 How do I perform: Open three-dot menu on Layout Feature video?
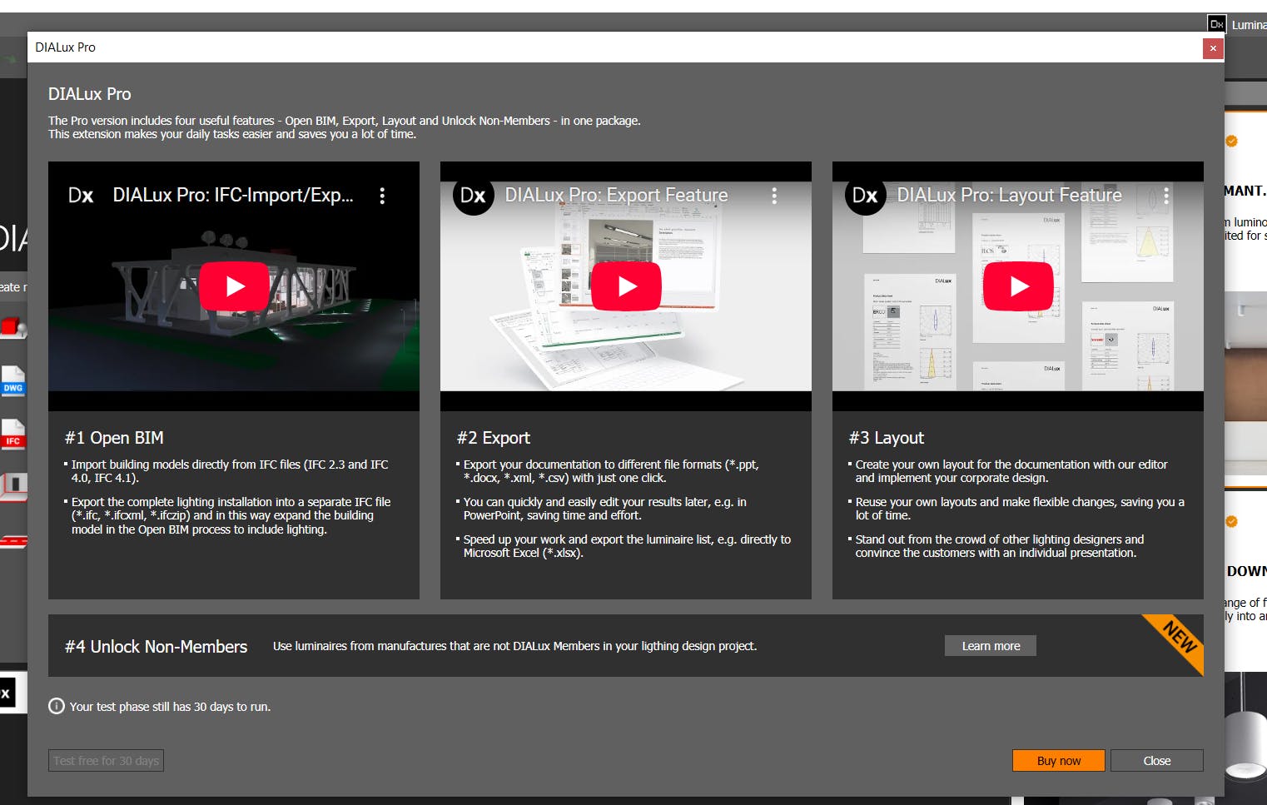[1166, 196]
